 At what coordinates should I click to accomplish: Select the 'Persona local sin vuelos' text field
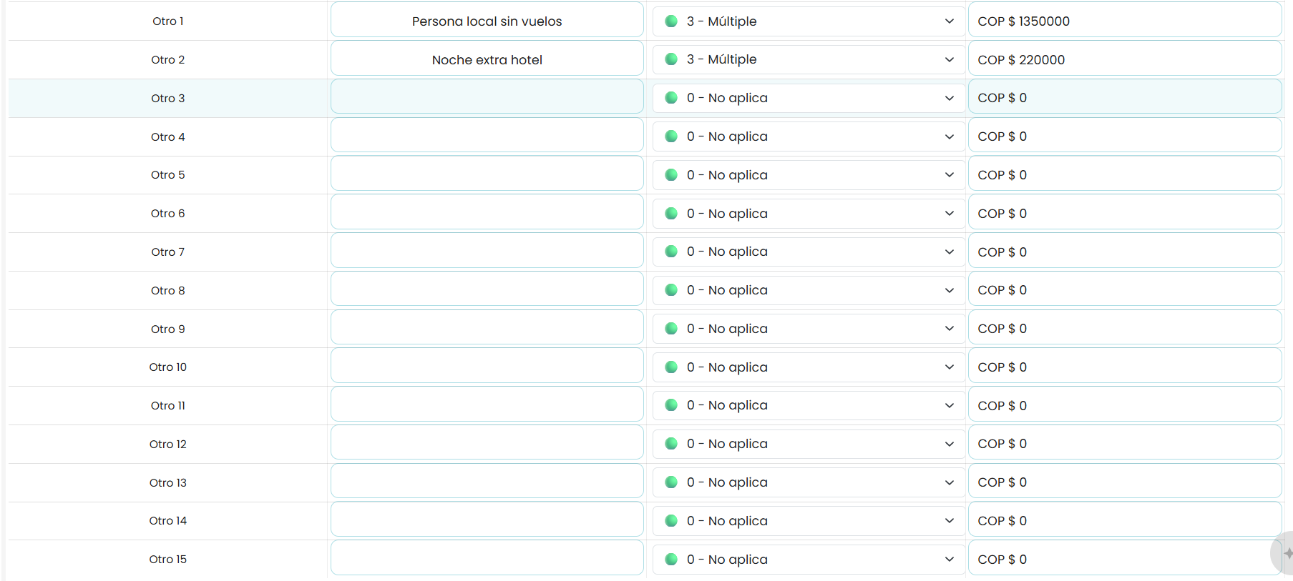pos(487,21)
